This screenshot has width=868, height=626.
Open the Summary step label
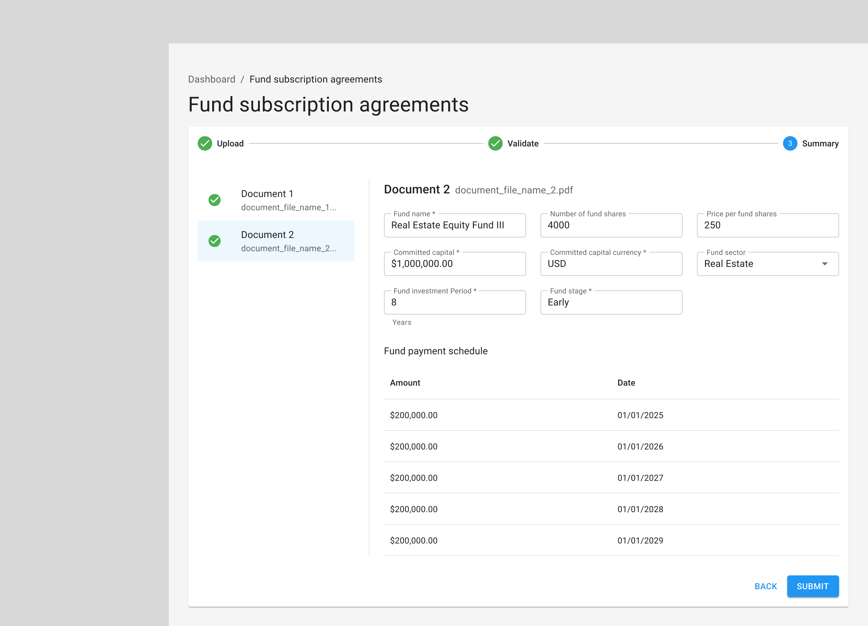click(x=820, y=143)
